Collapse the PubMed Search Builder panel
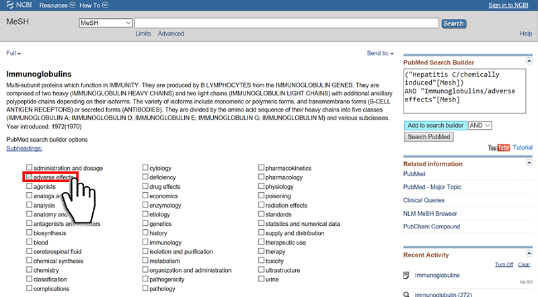Screen dimensions: 538x297 pyautogui.click(x=529, y=61)
